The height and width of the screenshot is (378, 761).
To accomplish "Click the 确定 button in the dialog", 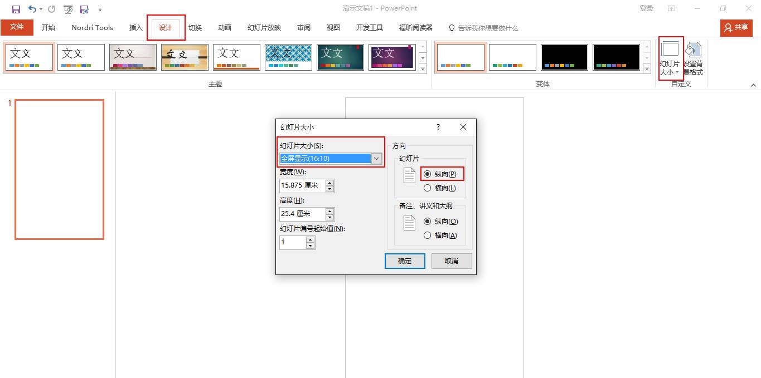I will (404, 261).
